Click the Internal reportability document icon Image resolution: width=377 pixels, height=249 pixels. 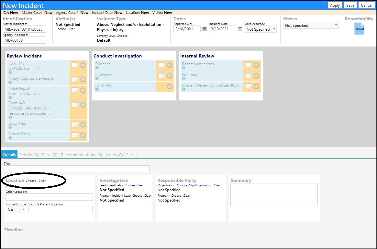[x=359, y=29]
